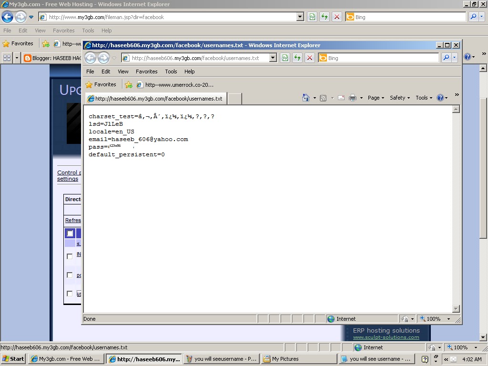Open Help question mark icon in front window
The width and height of the screenshot is (488, 366).
point(440,98)
